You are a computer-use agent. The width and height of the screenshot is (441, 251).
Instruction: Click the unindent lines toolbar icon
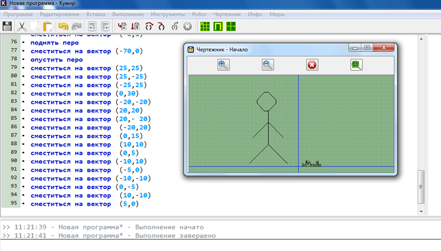click(x=105, y=26)
